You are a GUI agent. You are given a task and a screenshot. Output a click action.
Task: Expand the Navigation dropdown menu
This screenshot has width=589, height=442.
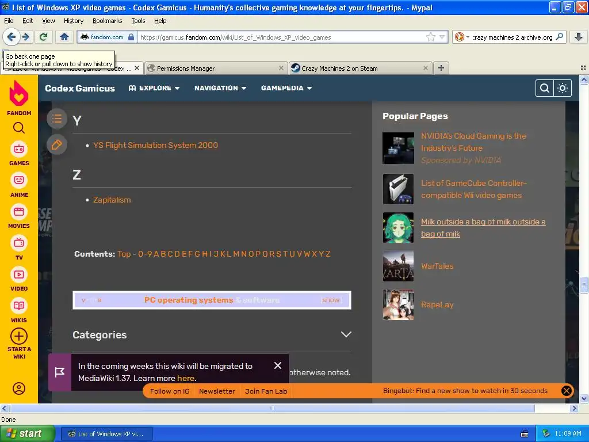pos(220,88)
